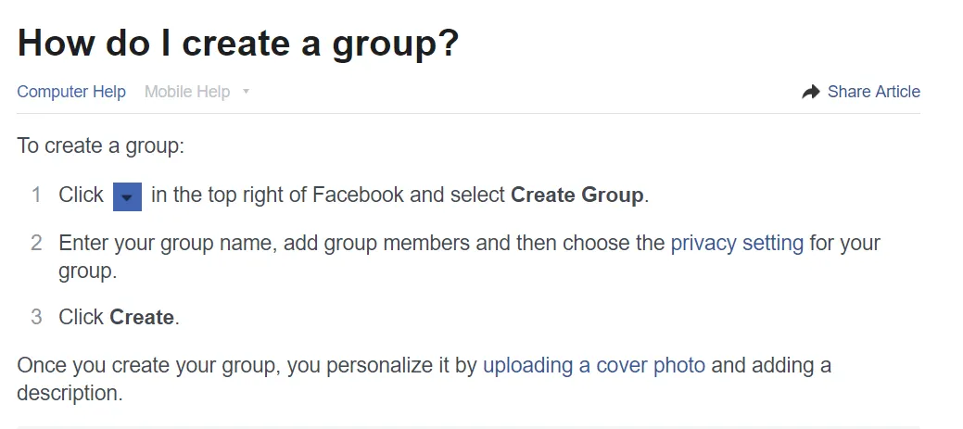The width and height of the screenshot is (963, 429).
Task: Click the "How do I create a group?" heading
Action: tap(238, 44)
